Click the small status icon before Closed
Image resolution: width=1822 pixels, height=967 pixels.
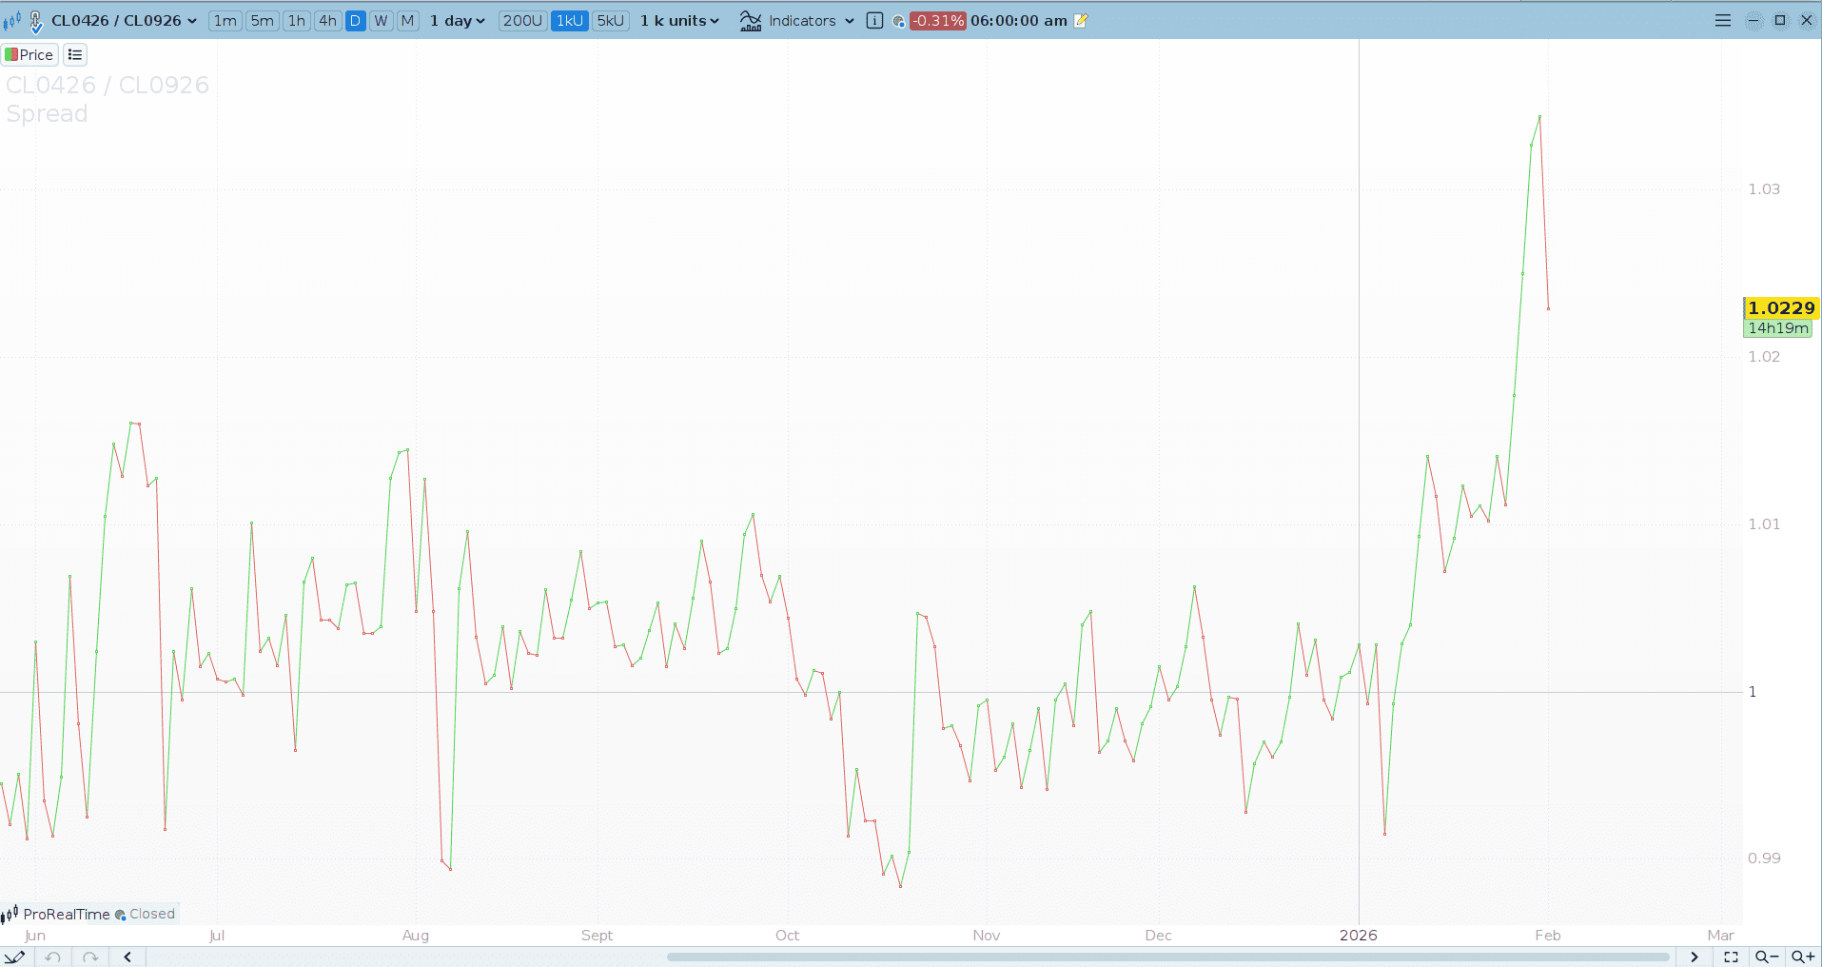[120, 915]
